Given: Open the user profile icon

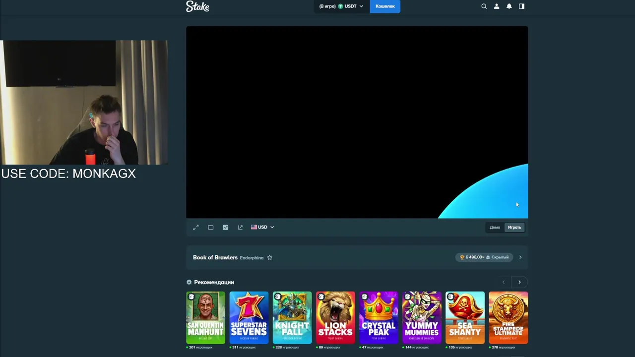Looking at the screenshot, I should (x=497, y=6).
